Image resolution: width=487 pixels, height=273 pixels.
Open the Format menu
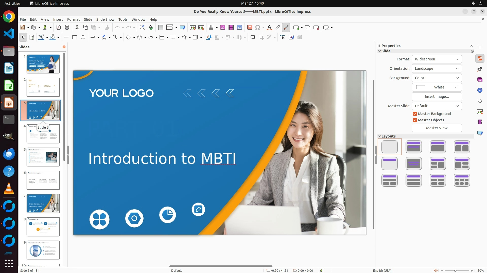pos(73,19)
